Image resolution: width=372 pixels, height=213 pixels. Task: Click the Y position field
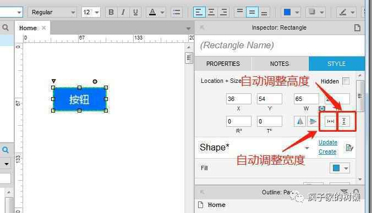click(270, 99)
